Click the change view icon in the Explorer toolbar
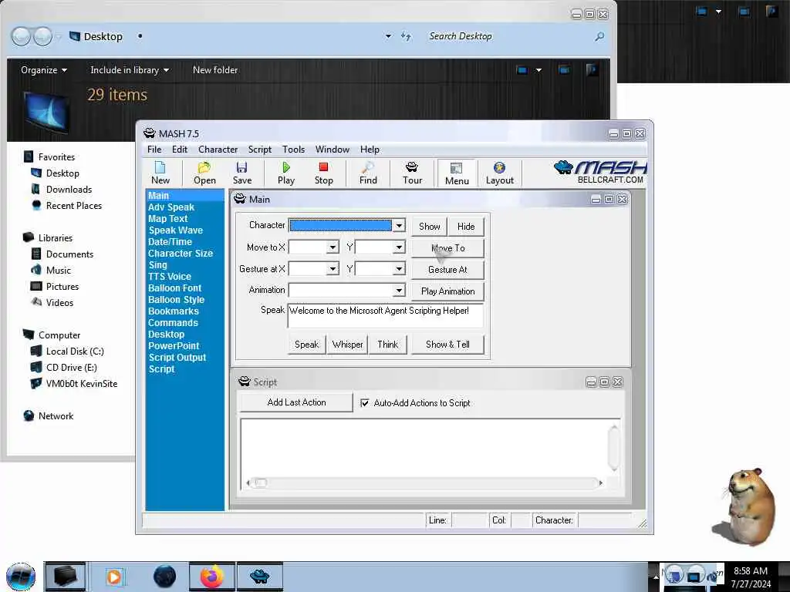The image size is (790, 592). coord(522,69)
